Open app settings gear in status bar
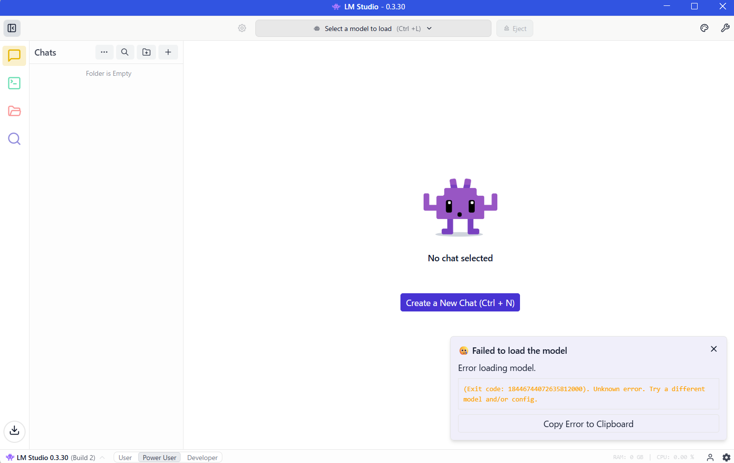The width and height of the screenshot is (734, 463). 726,458
